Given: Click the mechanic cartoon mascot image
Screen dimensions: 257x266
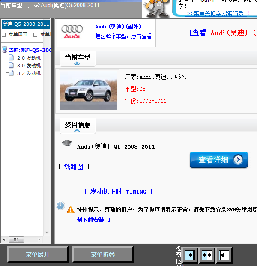Looking at the screenshot, I should [156, 9].
